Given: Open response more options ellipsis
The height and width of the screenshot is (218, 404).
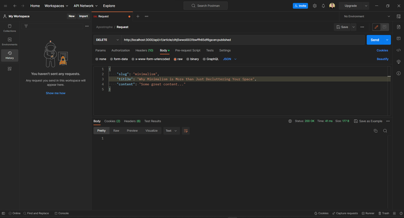Looking at the screenshot, I should pos(388,121).
